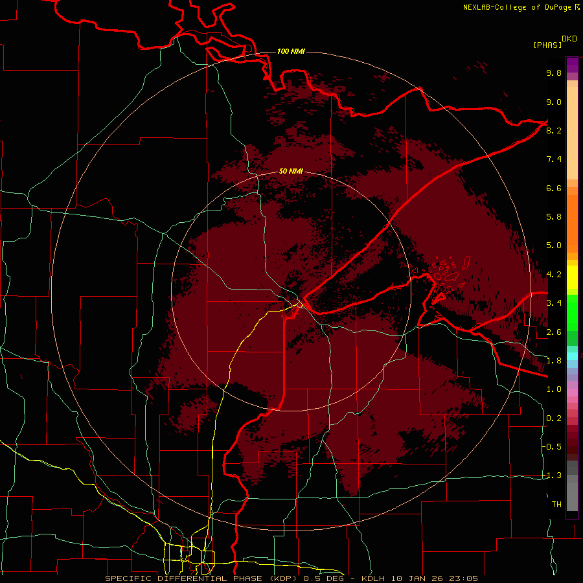Click the island cluster outlines in the lake
This screenshot has height=583, width=583.
click(448, 272)
